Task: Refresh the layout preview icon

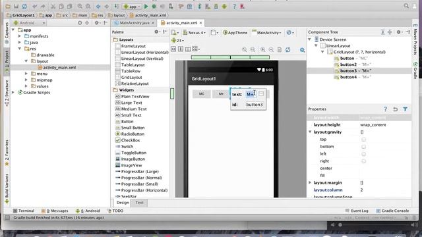Action: (x=288, y=49)
